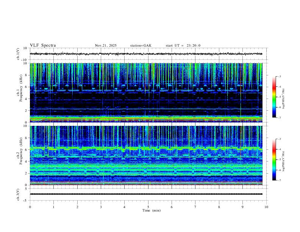The height and width of the screenshot is (232, 300).
Task: Click the "8" kHz tick of ch.1 spectrogram
Action: tap(27, 75)
